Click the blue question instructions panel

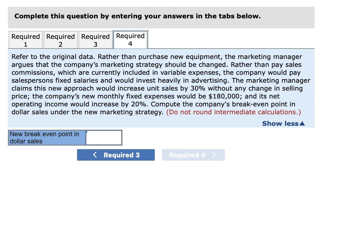161,84
